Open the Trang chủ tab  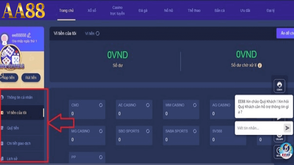(x=67, y=11)
